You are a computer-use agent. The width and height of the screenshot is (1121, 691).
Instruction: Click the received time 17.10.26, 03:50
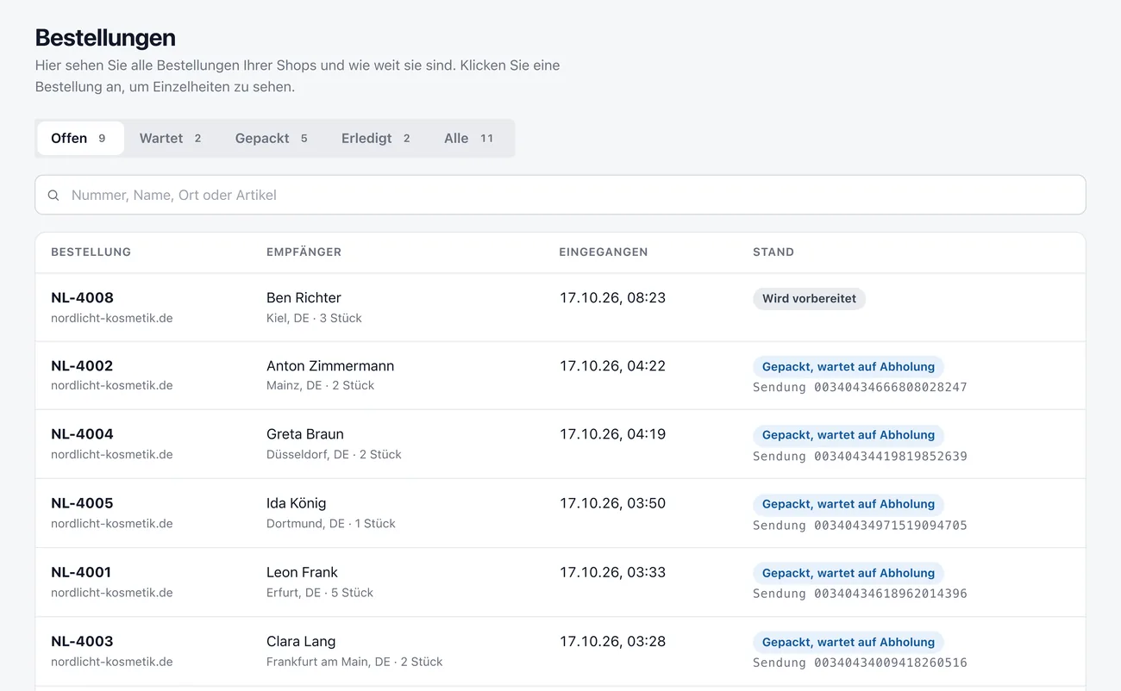[x=612, y=503]
